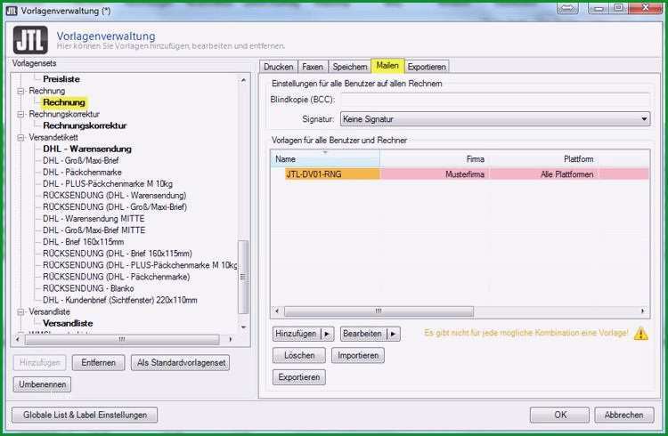Viewport: 668px width, 436px height.
Task: Click the Löschen button
Action: coord(299,355)
